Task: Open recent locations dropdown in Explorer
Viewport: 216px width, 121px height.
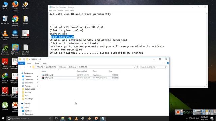Action: coord(27,67)
